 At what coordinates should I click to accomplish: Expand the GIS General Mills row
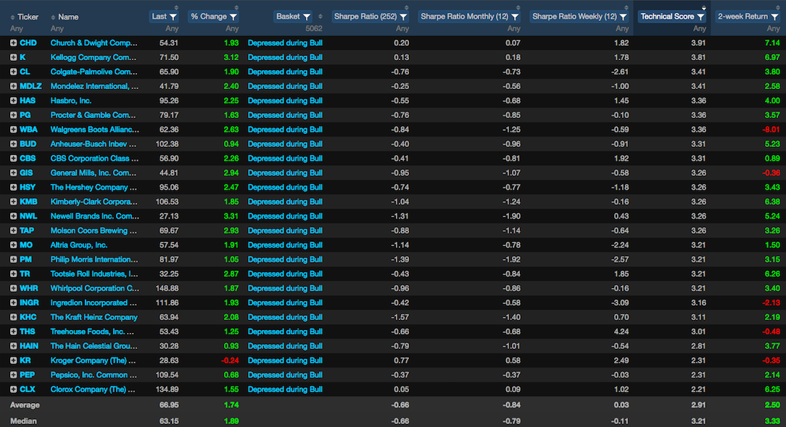(14, 173)
